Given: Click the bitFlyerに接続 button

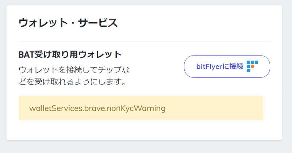Looking at the screenshot, I should [x=227, y=66].
